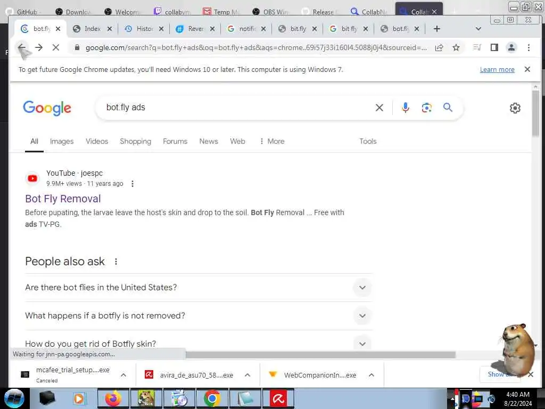The image size is (545, 409).
Task: Click the padlock site info icon
Action: click(77, 47)
